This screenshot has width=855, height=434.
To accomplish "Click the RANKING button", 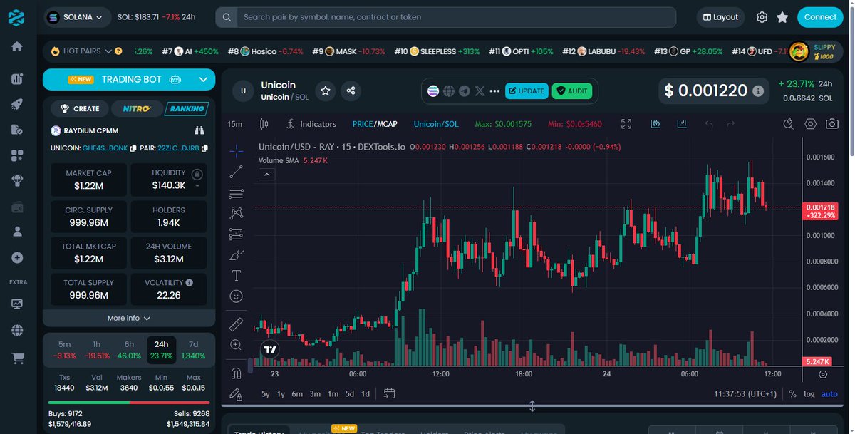I will click(186, 109).
